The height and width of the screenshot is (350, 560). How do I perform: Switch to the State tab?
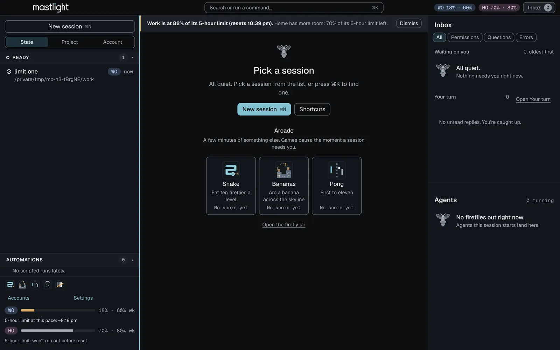point(27,42)
